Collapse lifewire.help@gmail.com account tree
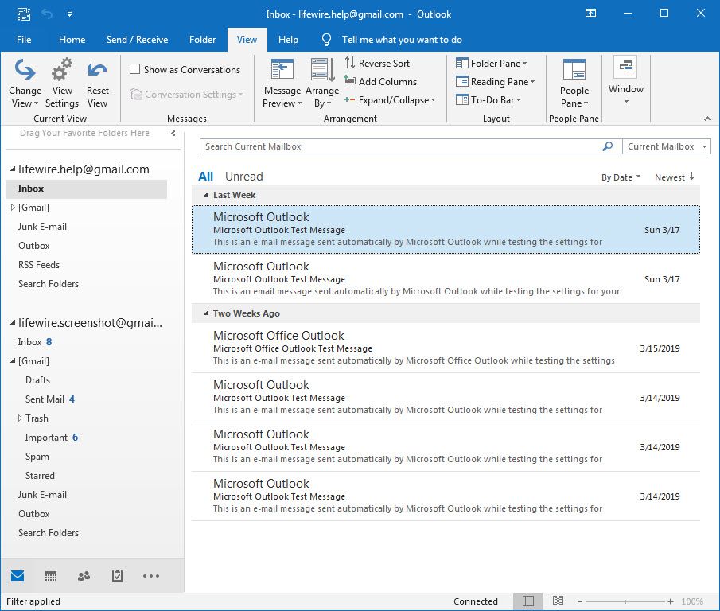720x611 pixels. point(13,169)
